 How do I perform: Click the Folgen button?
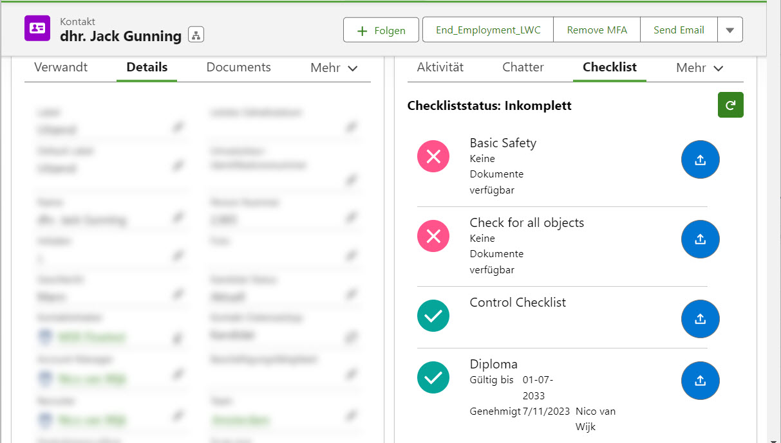pyautogui.click(x=381, y=30)
